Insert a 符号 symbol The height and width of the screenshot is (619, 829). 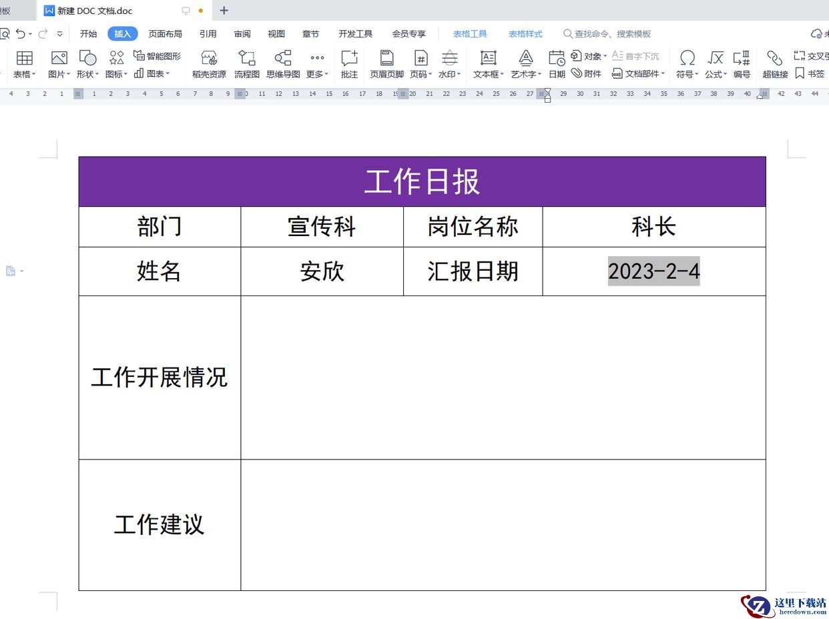point(687,64)
